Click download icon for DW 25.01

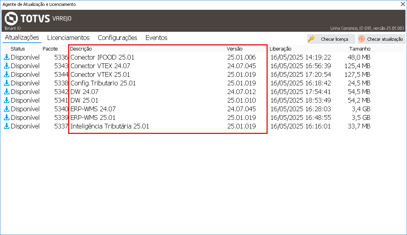[x=7, y=100]
